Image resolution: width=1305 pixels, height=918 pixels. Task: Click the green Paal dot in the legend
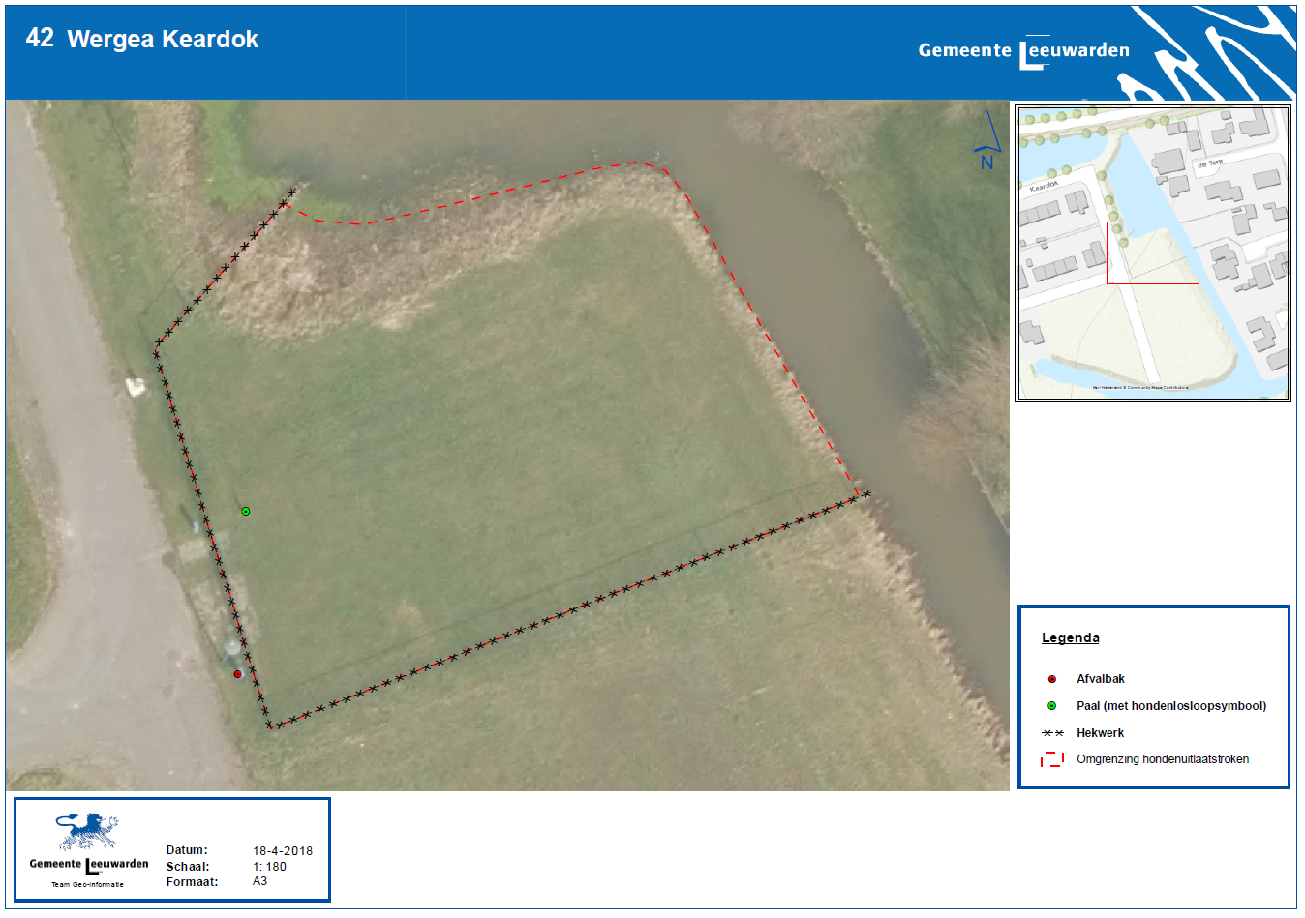click(x=1052, y=706)
